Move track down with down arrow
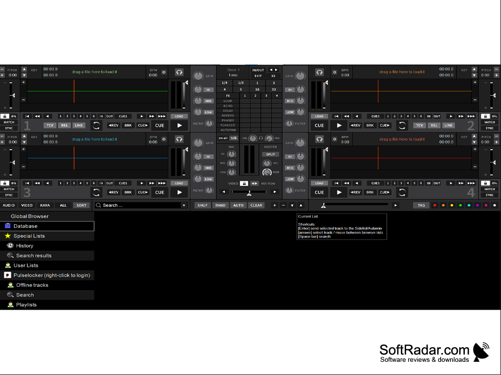This screenshot has width=501, height=375. [292, 205]
